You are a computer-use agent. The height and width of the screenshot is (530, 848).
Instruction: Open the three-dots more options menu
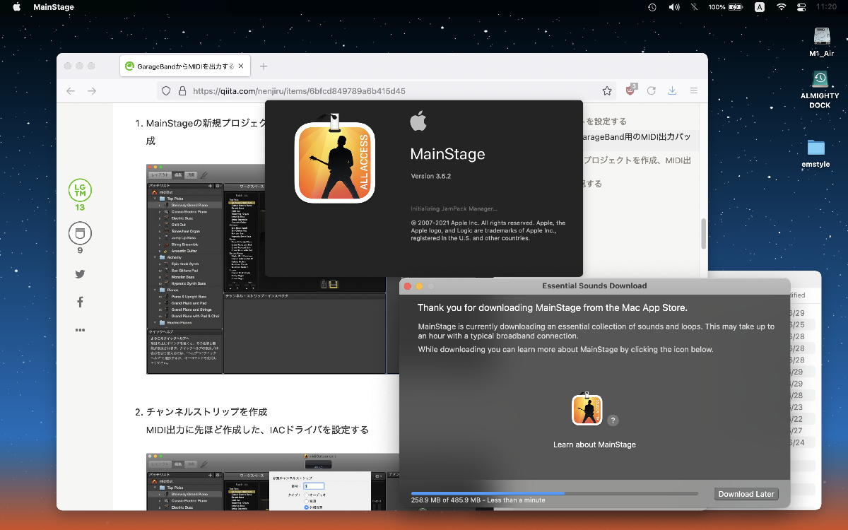coord(80,330)
